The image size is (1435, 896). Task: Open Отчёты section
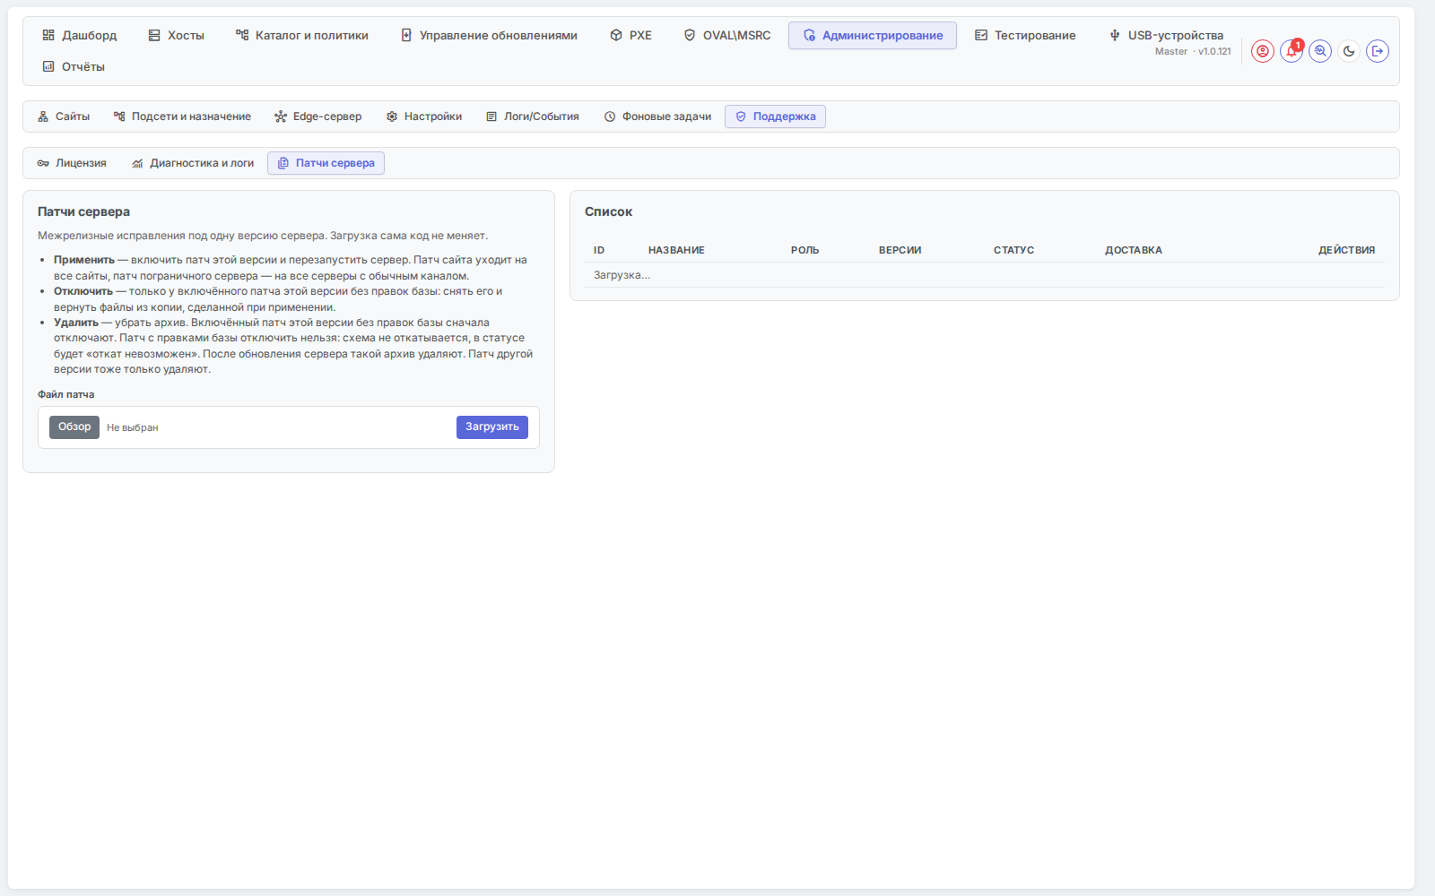74,66
